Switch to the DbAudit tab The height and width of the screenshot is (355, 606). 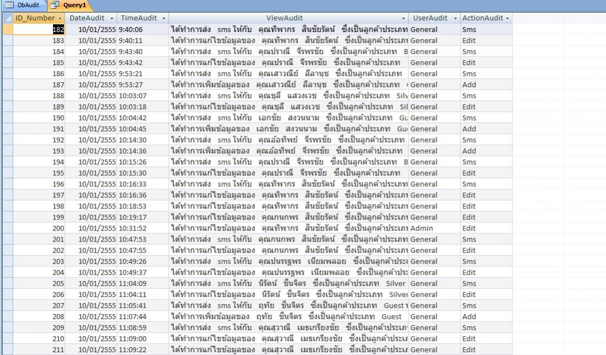[24, 5]
